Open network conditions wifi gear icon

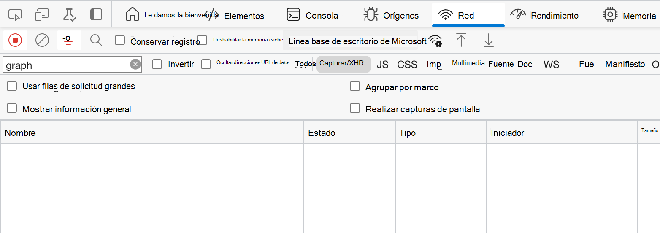435,41
